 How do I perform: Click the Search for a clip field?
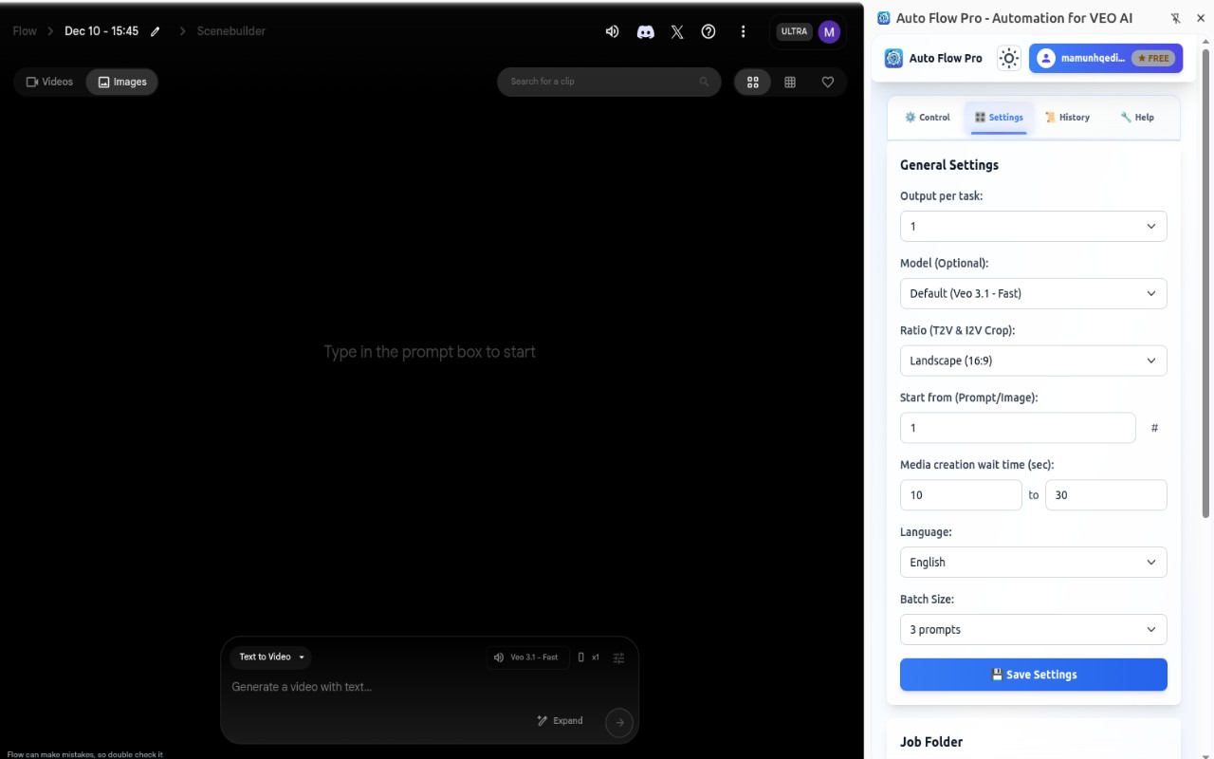point(602,82)
